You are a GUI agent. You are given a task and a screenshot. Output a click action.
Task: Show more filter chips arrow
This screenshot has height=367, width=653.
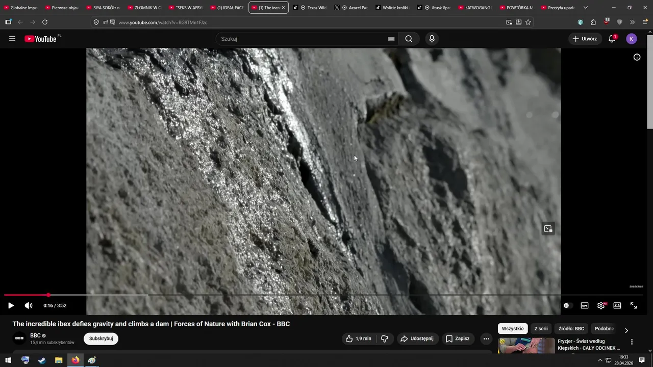626,330
